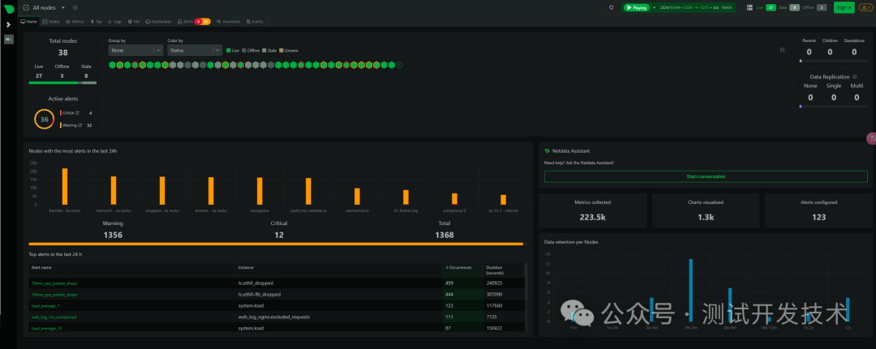Open the Logs tab

coord(114,21)
